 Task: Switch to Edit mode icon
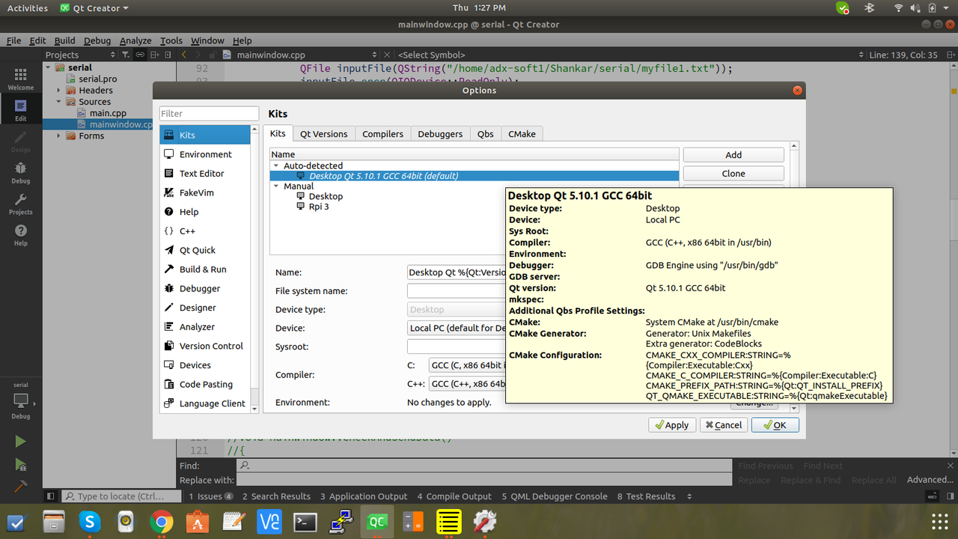point(20,110)
